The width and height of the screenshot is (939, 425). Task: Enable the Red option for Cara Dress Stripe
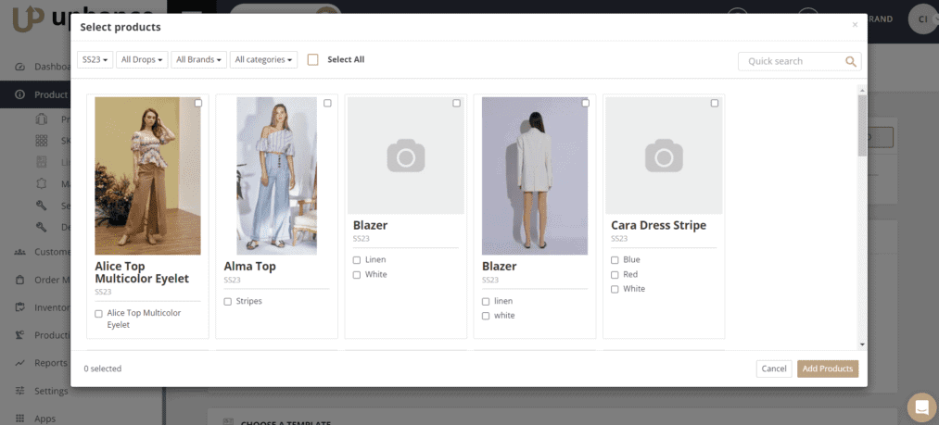point(615,275)
